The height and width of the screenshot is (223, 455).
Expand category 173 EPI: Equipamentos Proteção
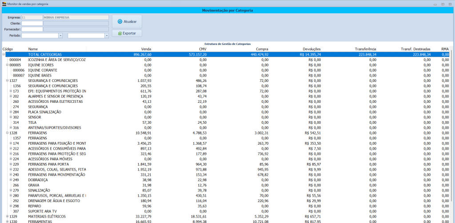11,91
